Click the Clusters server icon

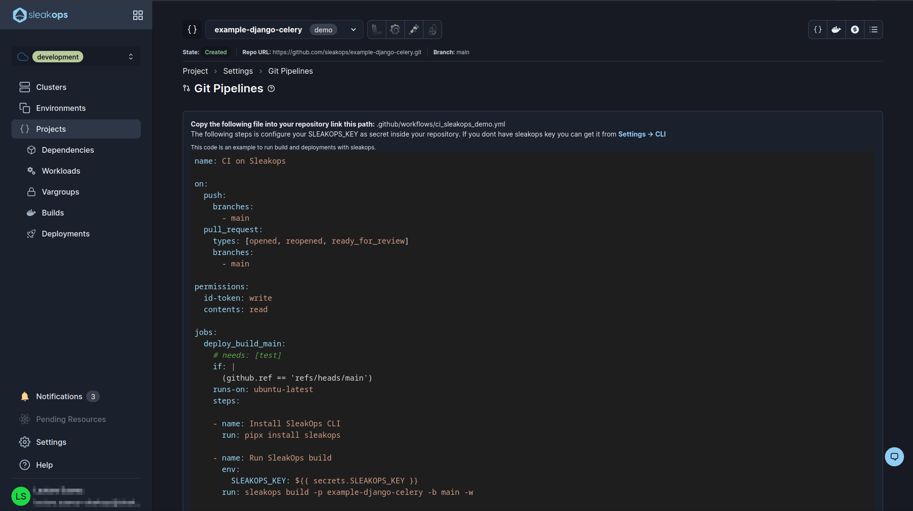pyautogui.click(x=25, y=87)
